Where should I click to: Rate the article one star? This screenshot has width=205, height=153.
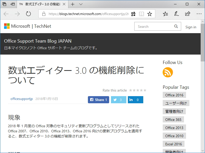click(x=130, y=90)
